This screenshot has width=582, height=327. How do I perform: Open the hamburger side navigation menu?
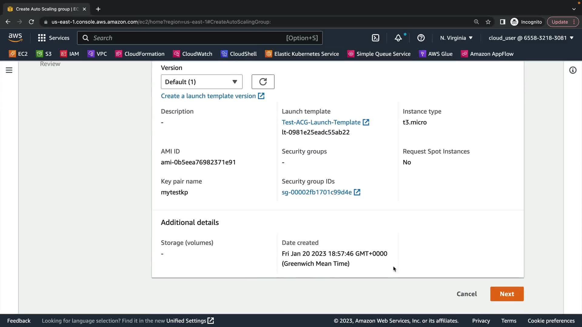[9, 70]
